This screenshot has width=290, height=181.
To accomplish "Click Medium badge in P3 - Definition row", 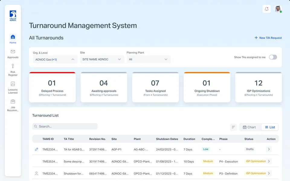I will 208,173.
